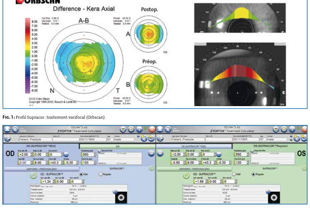Select OD (SUPRACOR Mild) tab in right window
The width and height of the screenshot is (310, 209).
tap(194, 147)
